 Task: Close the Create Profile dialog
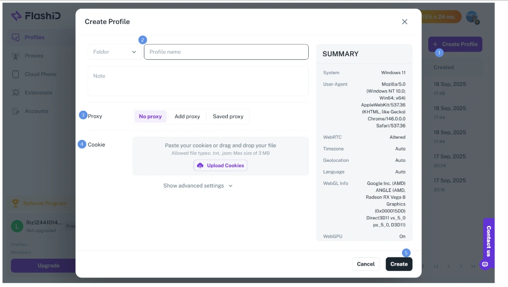405,22
